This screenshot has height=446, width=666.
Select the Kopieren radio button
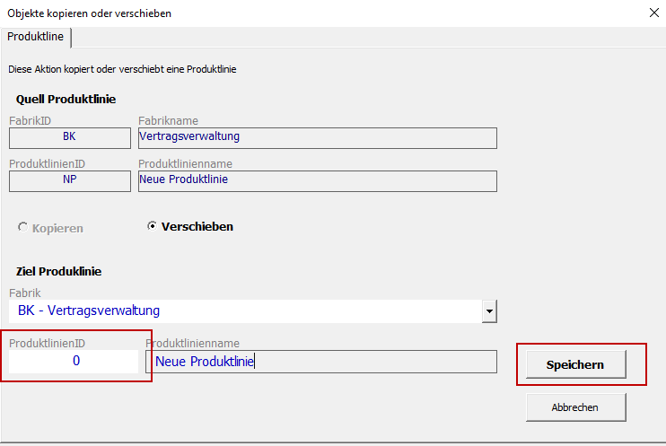[x=22, y=228]
